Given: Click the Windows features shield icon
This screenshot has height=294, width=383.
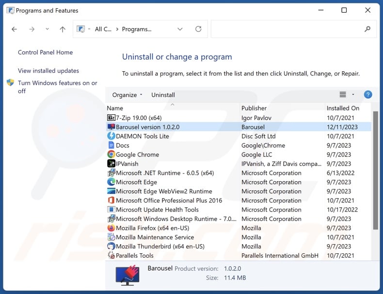Looking at the screenshot, I should click(x=10, y=83).
